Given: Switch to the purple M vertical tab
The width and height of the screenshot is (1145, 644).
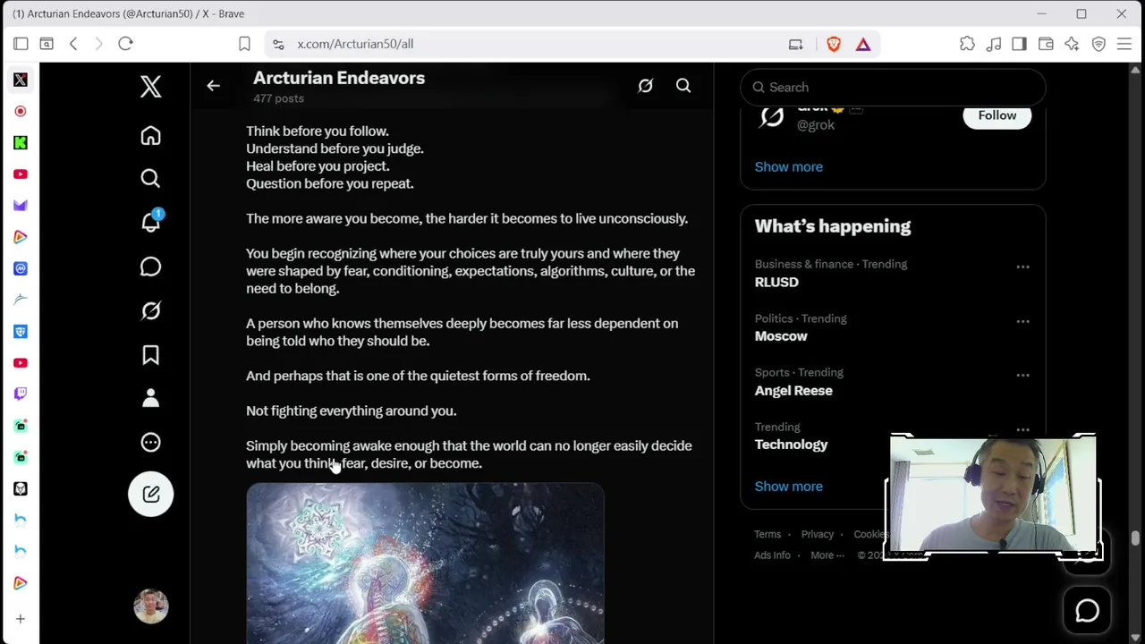Looking at the screenshot, I should click(21, 206).
